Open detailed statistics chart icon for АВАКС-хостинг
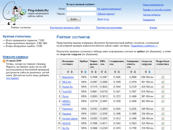173x130 pixels. (163, 101)
